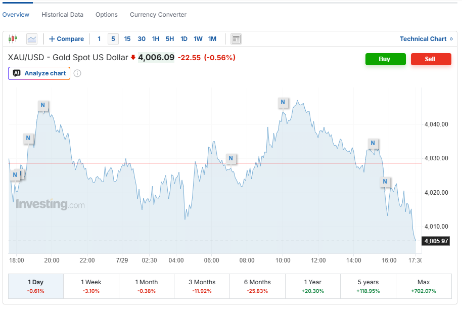Click the green Buy button
This screenshot has width=462, height=309.
coord(385,59)
